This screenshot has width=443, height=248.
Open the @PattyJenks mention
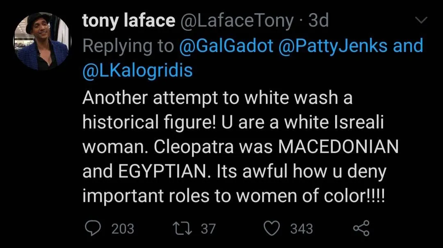333,46
